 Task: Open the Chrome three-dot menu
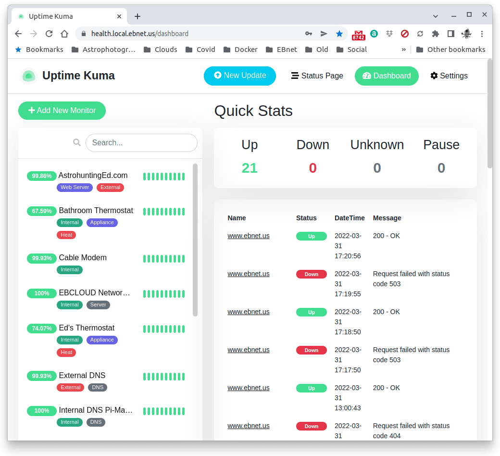click(x=482, y=34)
